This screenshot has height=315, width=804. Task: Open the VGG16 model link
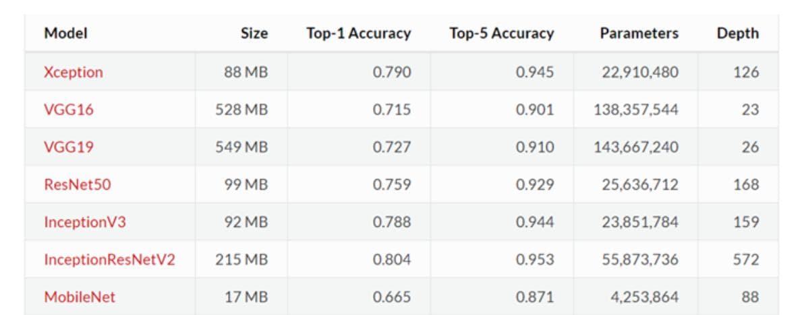69,110
